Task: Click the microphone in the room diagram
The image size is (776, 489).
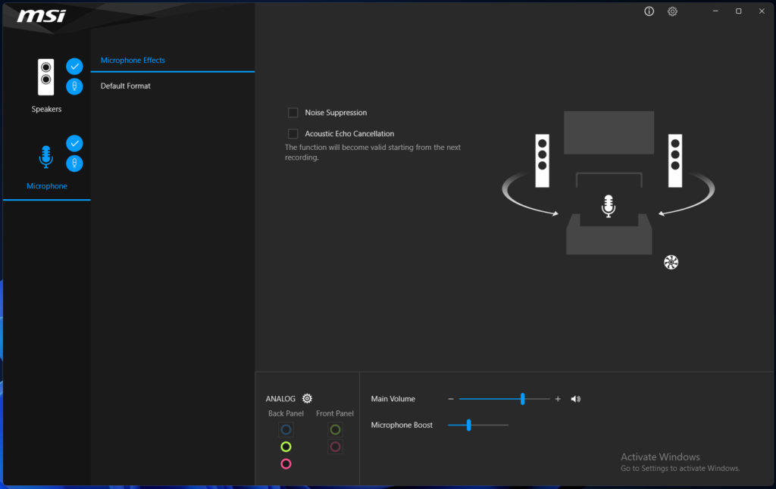Action: click(608, 206)
